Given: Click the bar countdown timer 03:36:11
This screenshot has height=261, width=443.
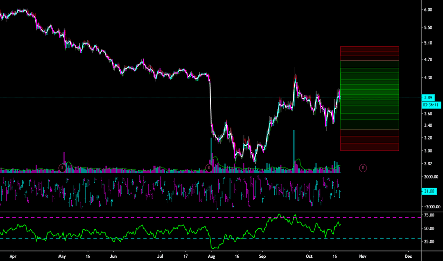Looking at the screenshot, I should pos(431,105).
